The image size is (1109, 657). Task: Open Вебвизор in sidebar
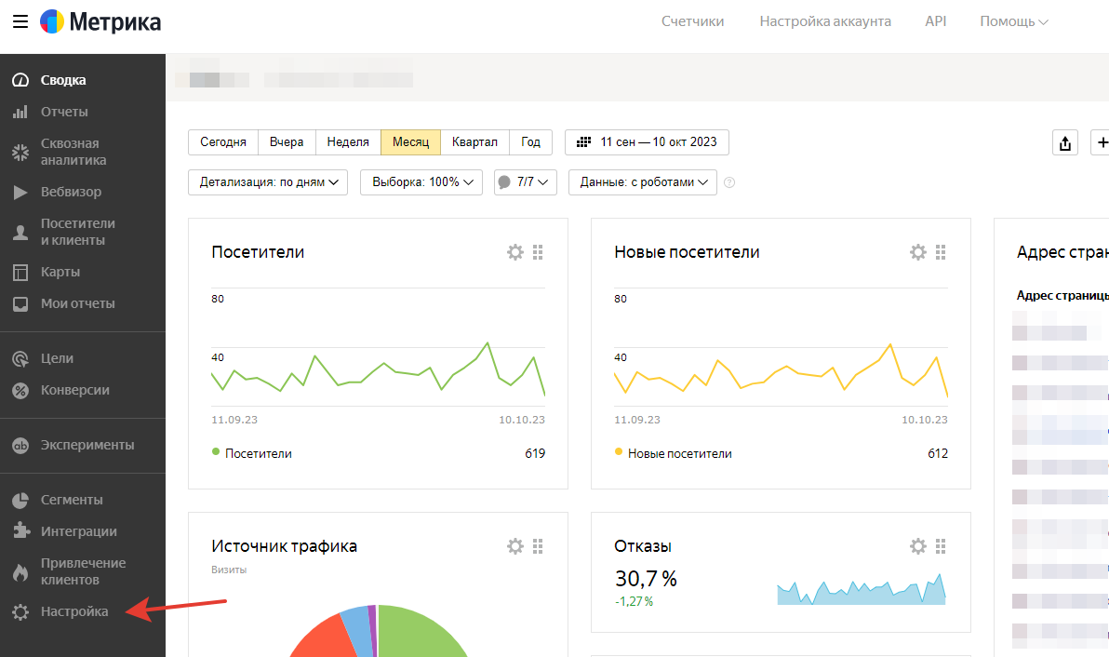[x=71, y=192]
